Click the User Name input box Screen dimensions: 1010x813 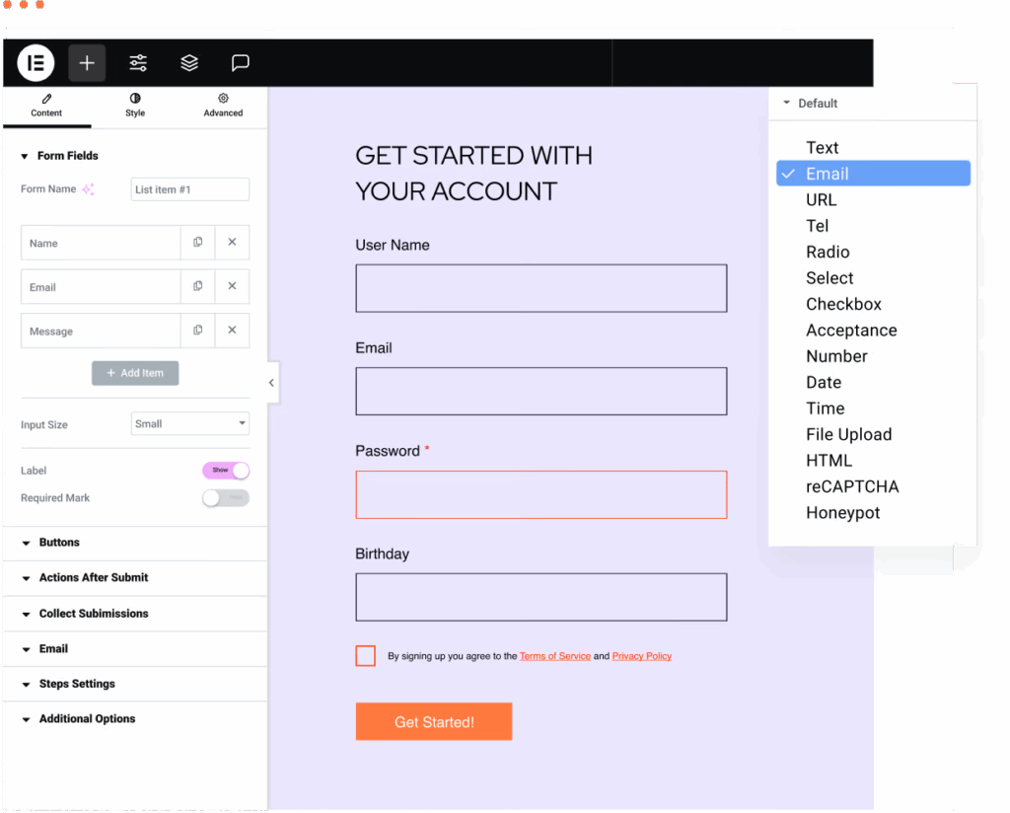tap(541, 288)
